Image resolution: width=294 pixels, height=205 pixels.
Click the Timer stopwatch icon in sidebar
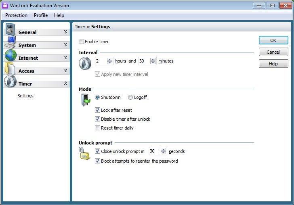(10, 81)
